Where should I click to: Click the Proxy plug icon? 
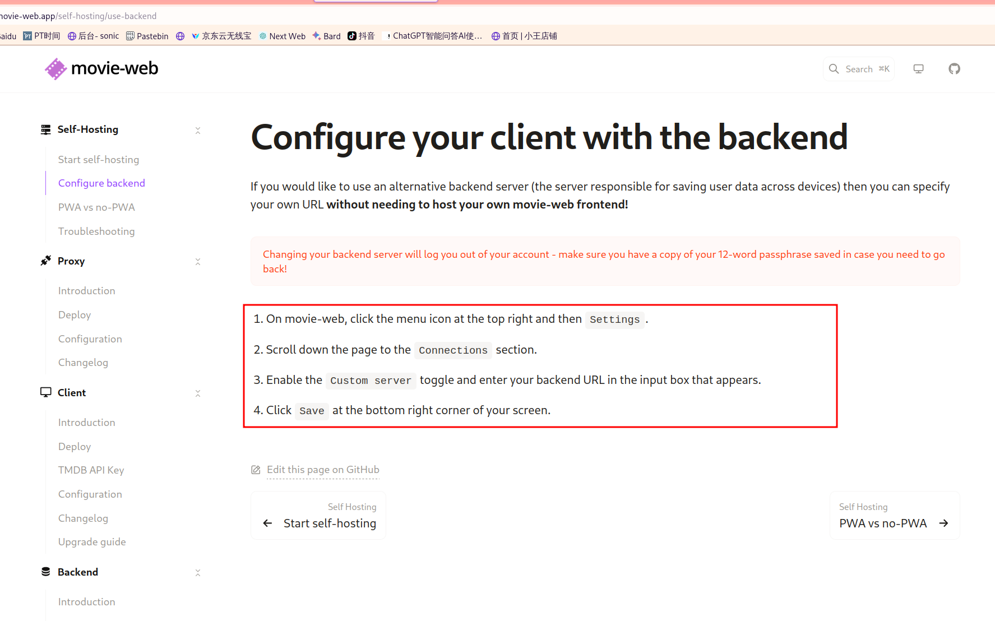(46, 261)
